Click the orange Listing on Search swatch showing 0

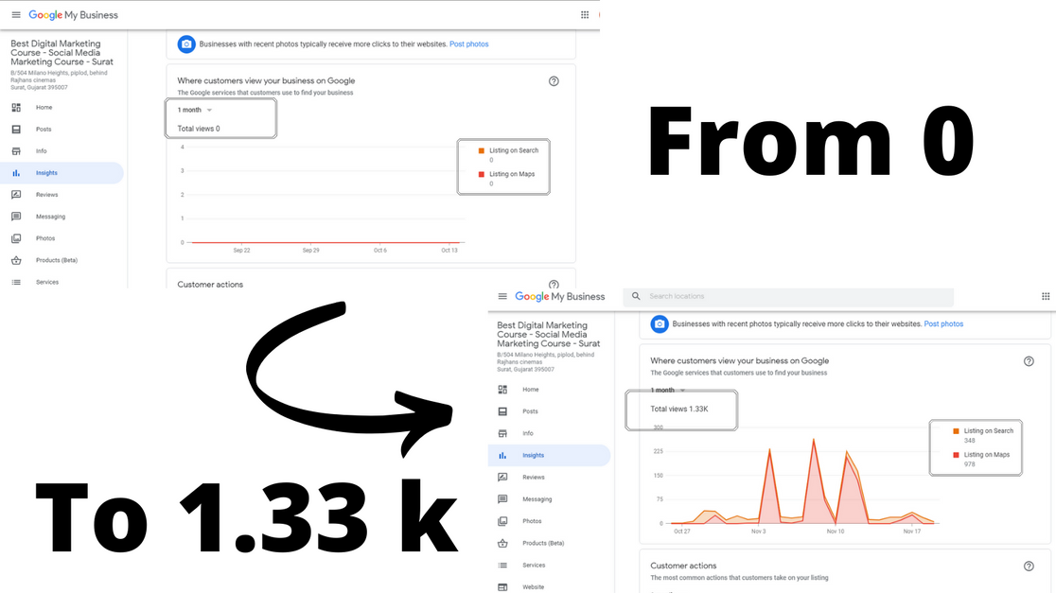point(482,150)
